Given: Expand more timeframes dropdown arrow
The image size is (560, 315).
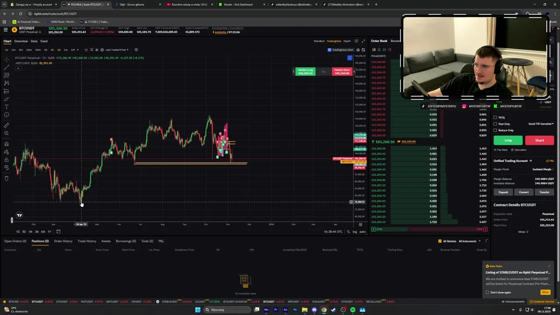Looking at the screenshot, I should click(x=78, y=50).
